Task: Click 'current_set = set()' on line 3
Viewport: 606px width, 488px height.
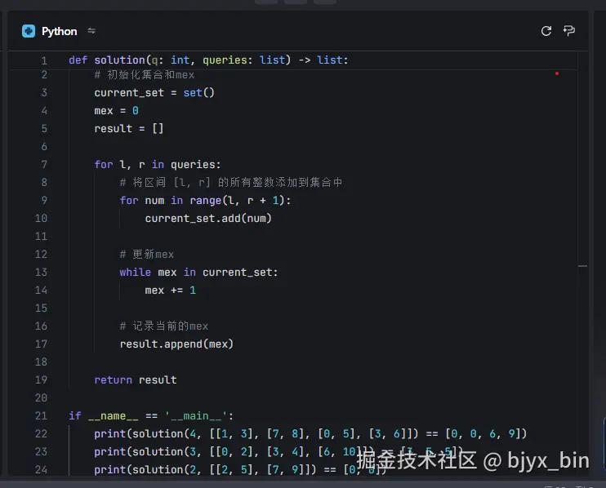Action: coord(154,93)
